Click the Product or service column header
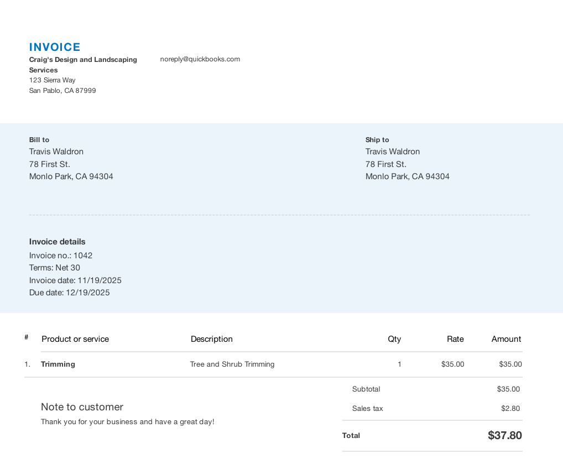Viewport: 563px width, 464px height. 75,339
